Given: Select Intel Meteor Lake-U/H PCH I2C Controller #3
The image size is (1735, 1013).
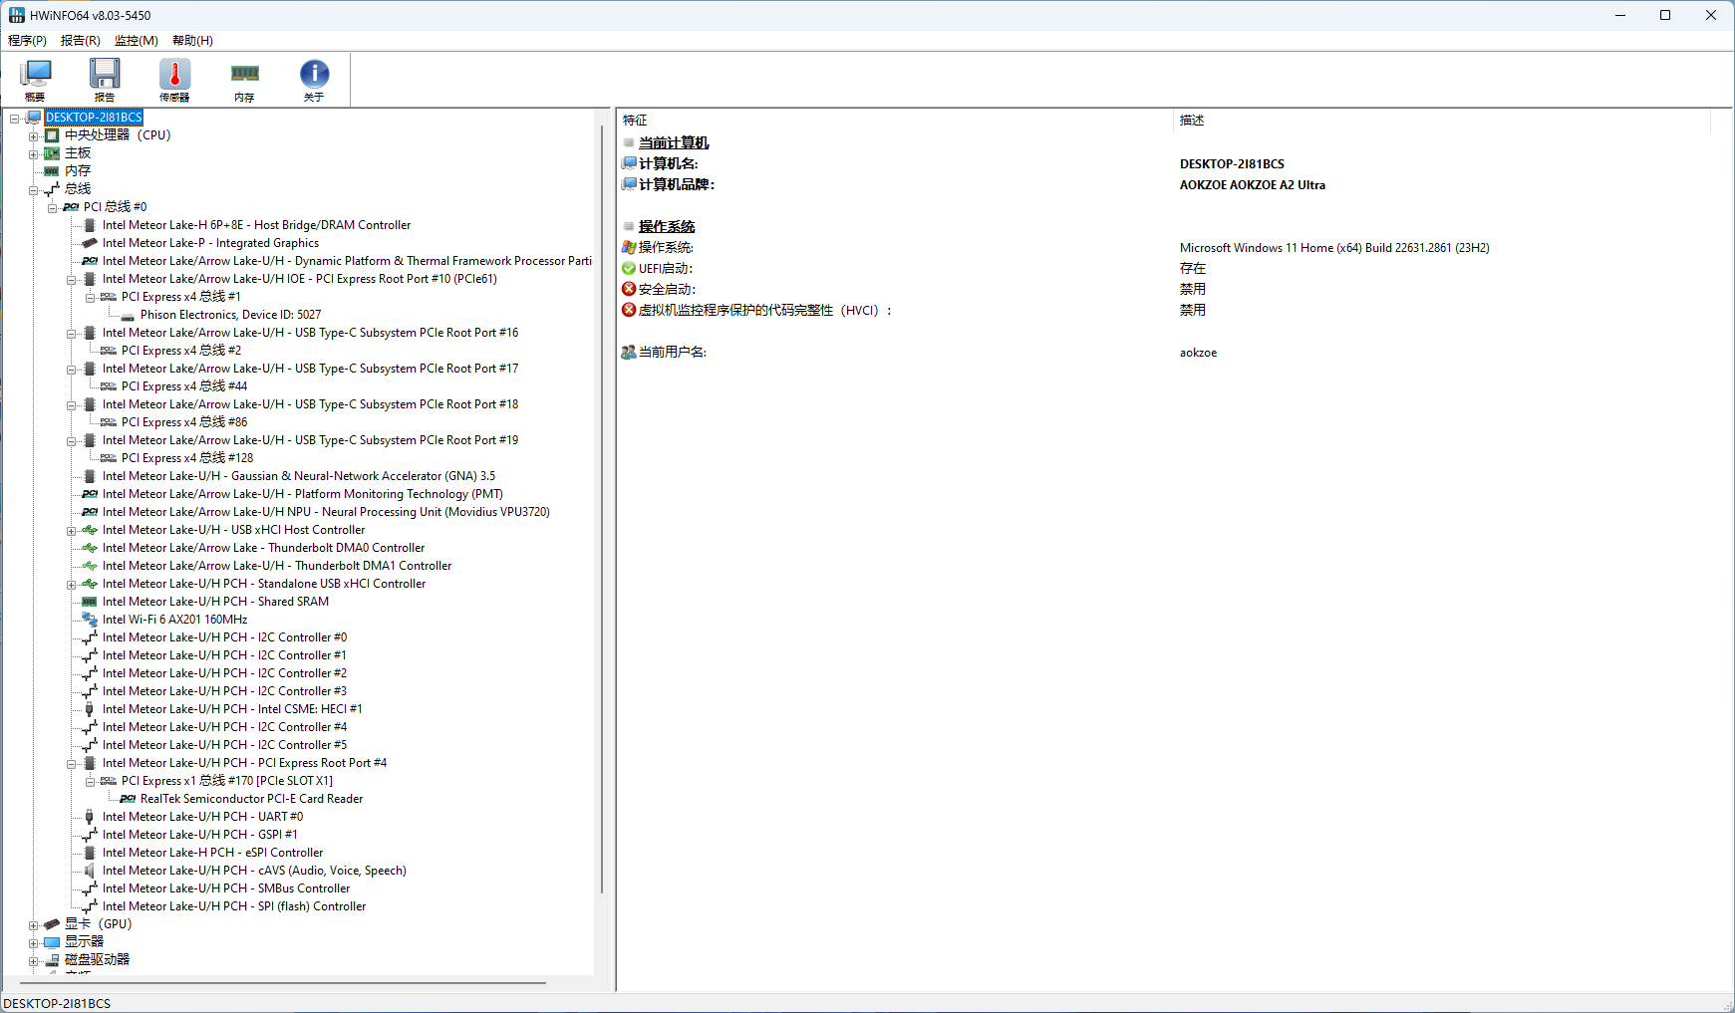Looking at the screenshot, I should [x=224, y=691].
